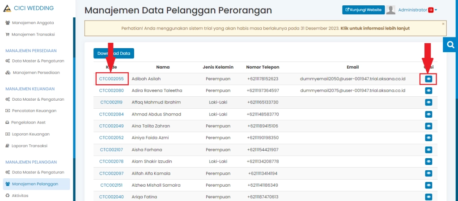Screen dimensions: 458x201
Task: Open customer code CTC002040
Action: (x=111, y=197)
